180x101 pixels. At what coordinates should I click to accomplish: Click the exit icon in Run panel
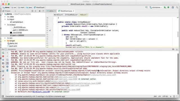tap(3, 67)
